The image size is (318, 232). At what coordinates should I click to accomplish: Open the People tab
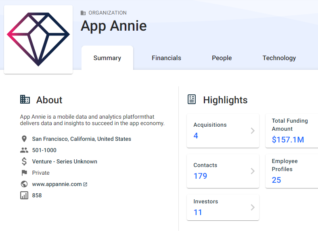(222, 58)
